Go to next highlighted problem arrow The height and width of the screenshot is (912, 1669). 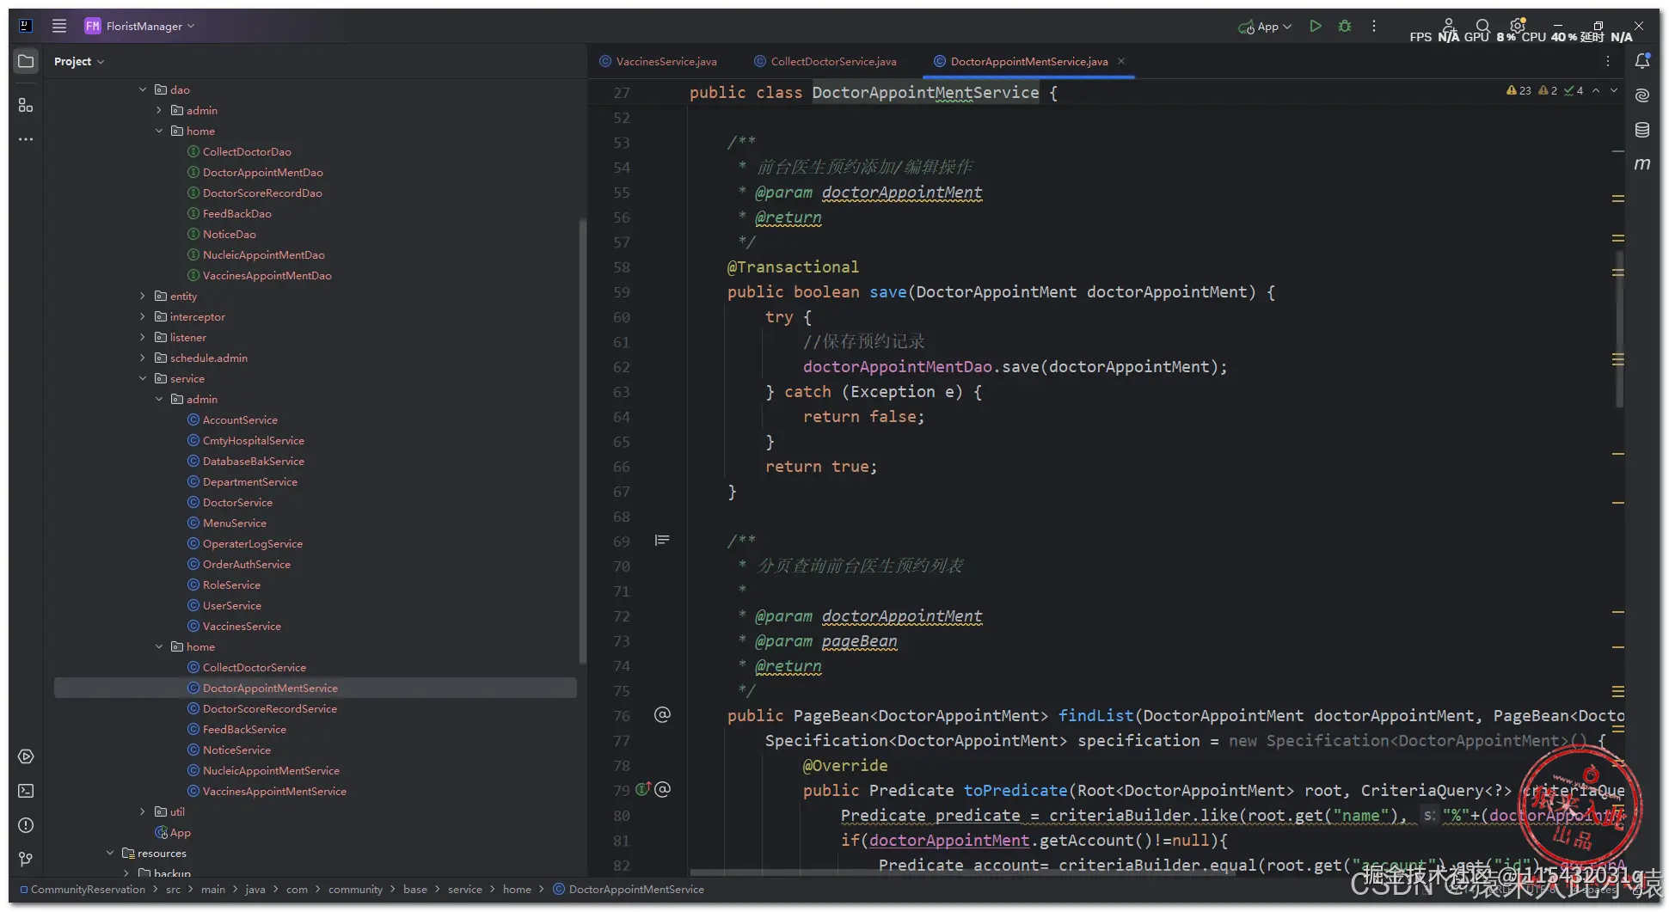pos(1614,90)
